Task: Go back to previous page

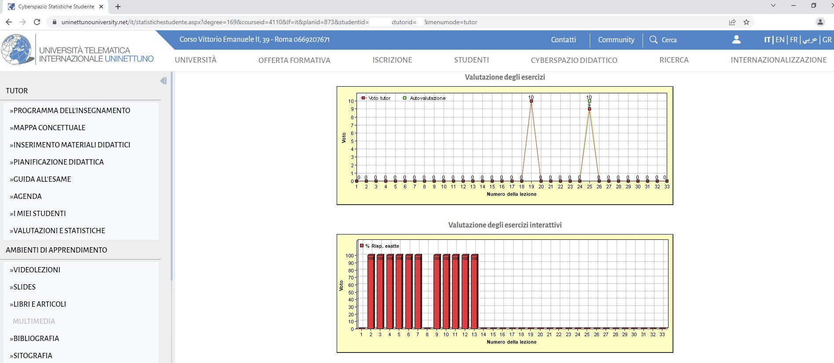Action: [x=9, y=22]
